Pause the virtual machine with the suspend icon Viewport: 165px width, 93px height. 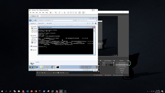point(51,13)
